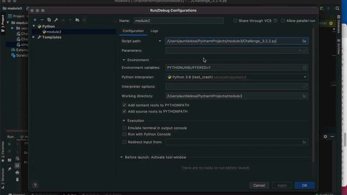
Task: Open Share through VCS help icon
Action: click(275, 21)
